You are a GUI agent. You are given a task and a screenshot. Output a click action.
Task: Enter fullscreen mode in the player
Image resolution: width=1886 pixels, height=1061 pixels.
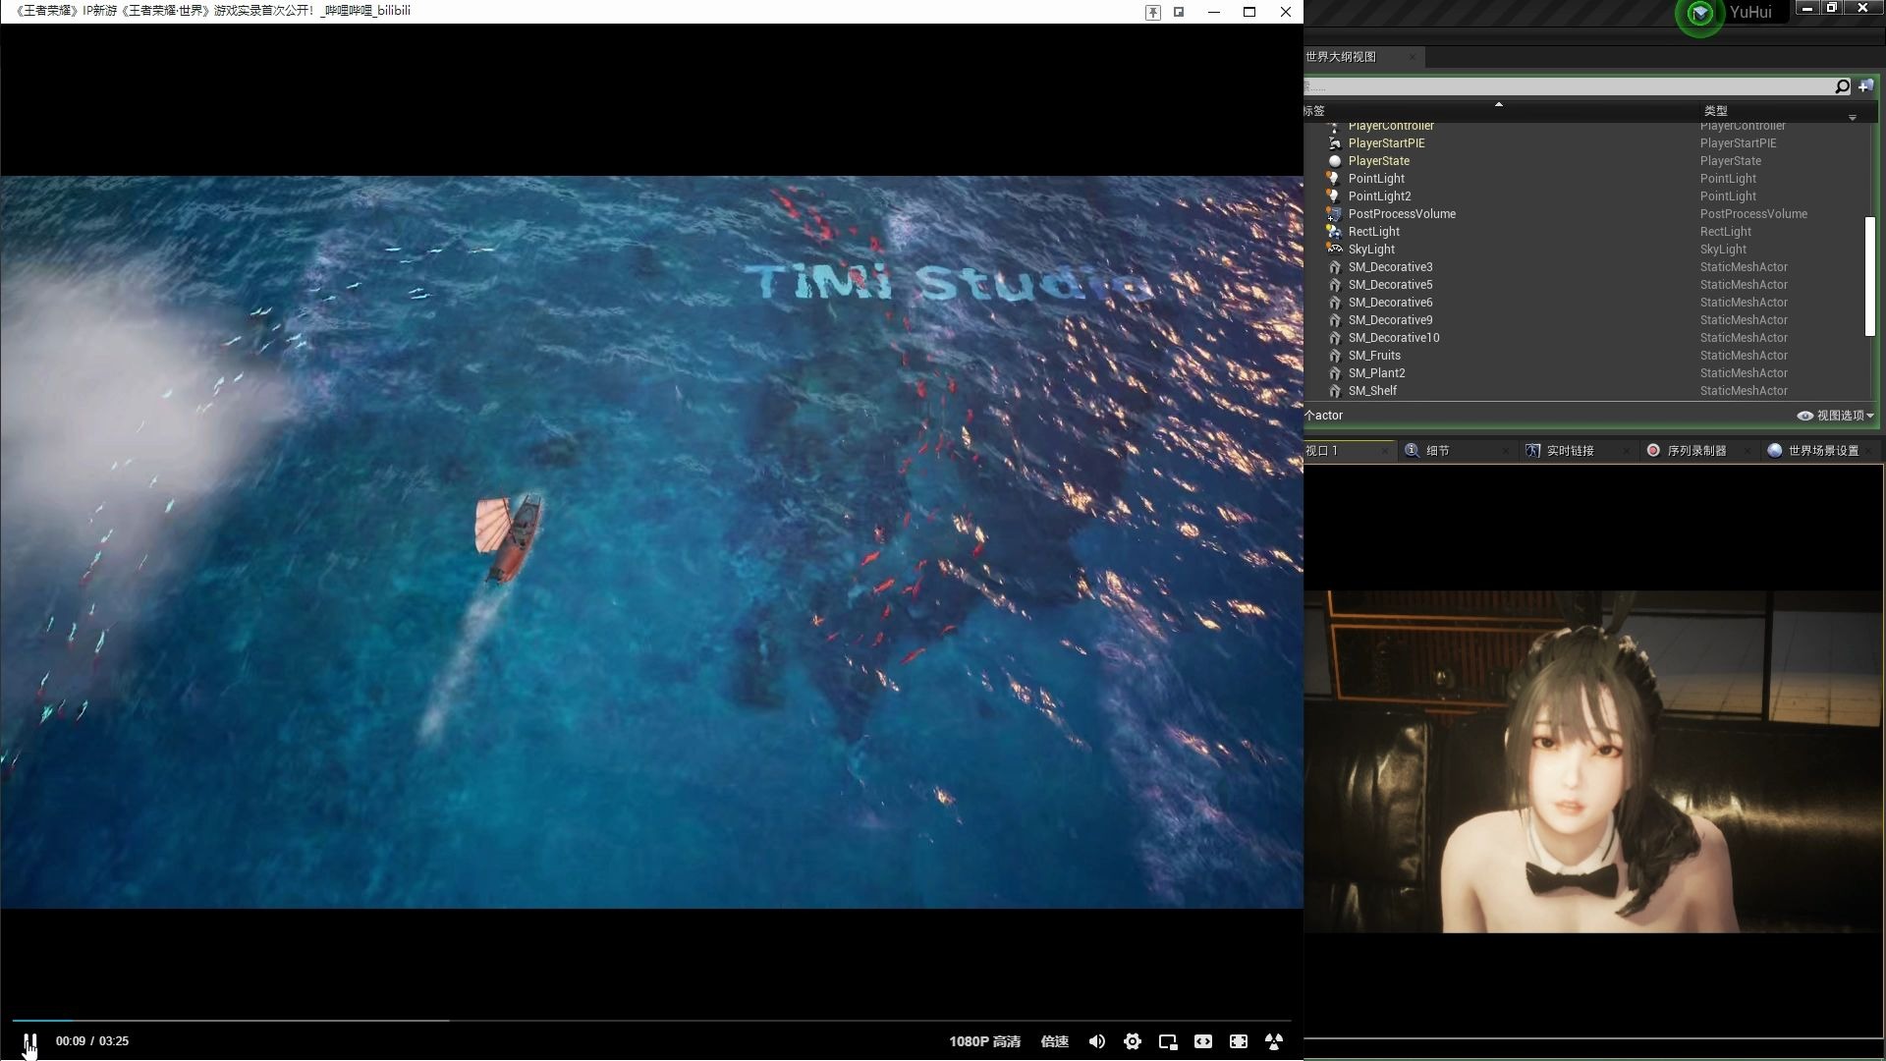(1239, 1041)
